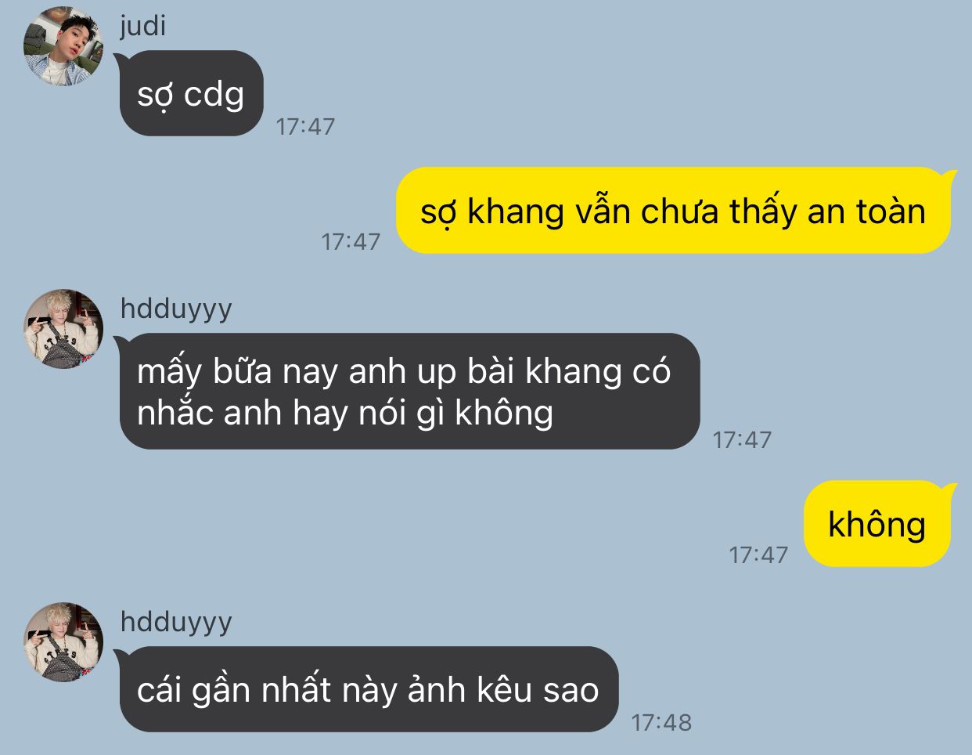Click the word "khang" in the yellow message
Image resolution: width=972 pixels, height=755 pixels.
pyautogui.click(x=515, y=212)
